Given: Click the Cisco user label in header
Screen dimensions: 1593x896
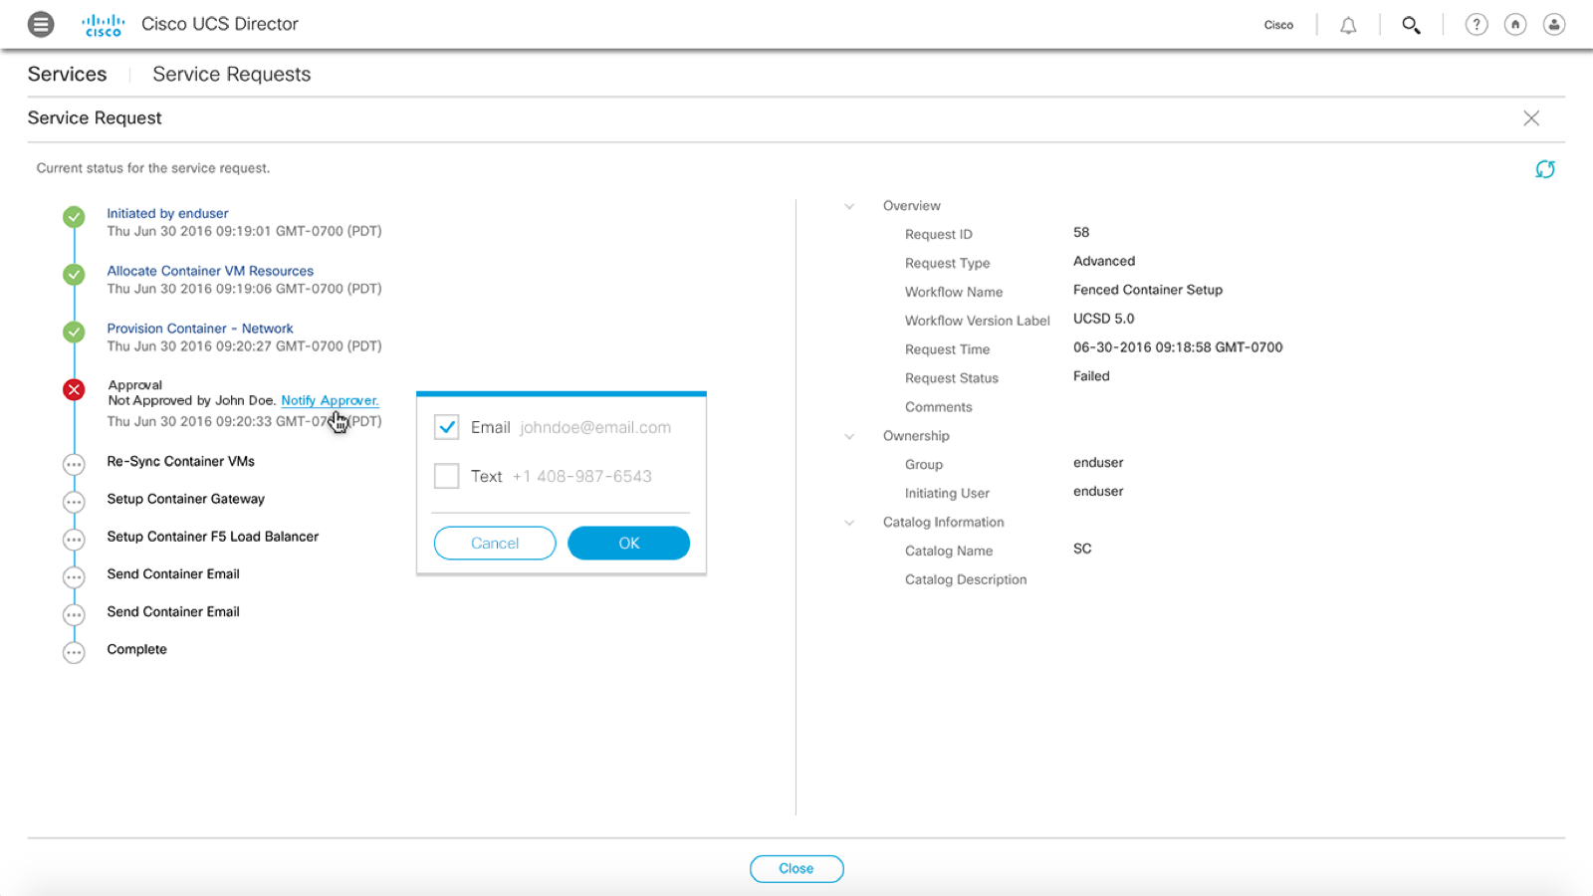Looking at the screenshot, I should click(x=1278, y=25).
